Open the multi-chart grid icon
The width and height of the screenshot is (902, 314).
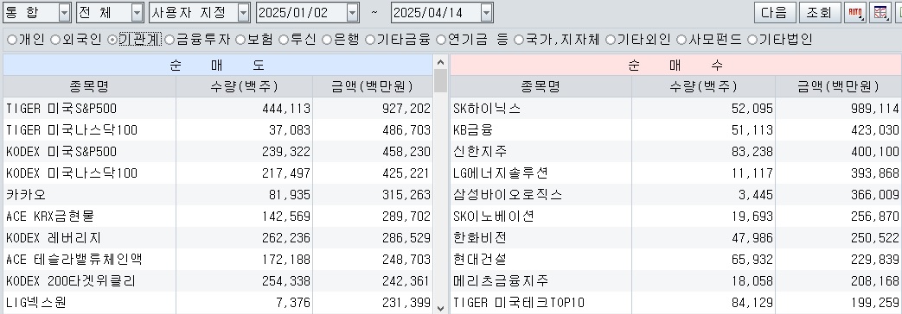tap(880, 12)
